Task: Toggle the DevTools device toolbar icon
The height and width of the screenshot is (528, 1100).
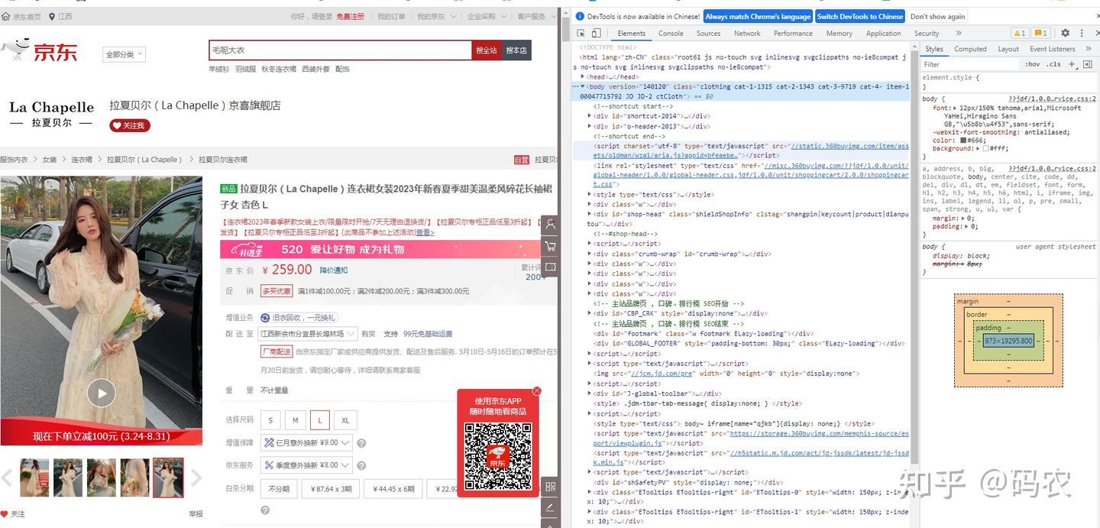Action: tap(597, 34)
